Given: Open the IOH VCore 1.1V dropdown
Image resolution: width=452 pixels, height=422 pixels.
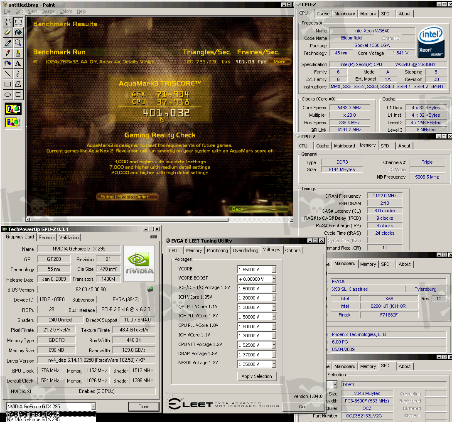Looking at the screenshot, I should point(274,336).
